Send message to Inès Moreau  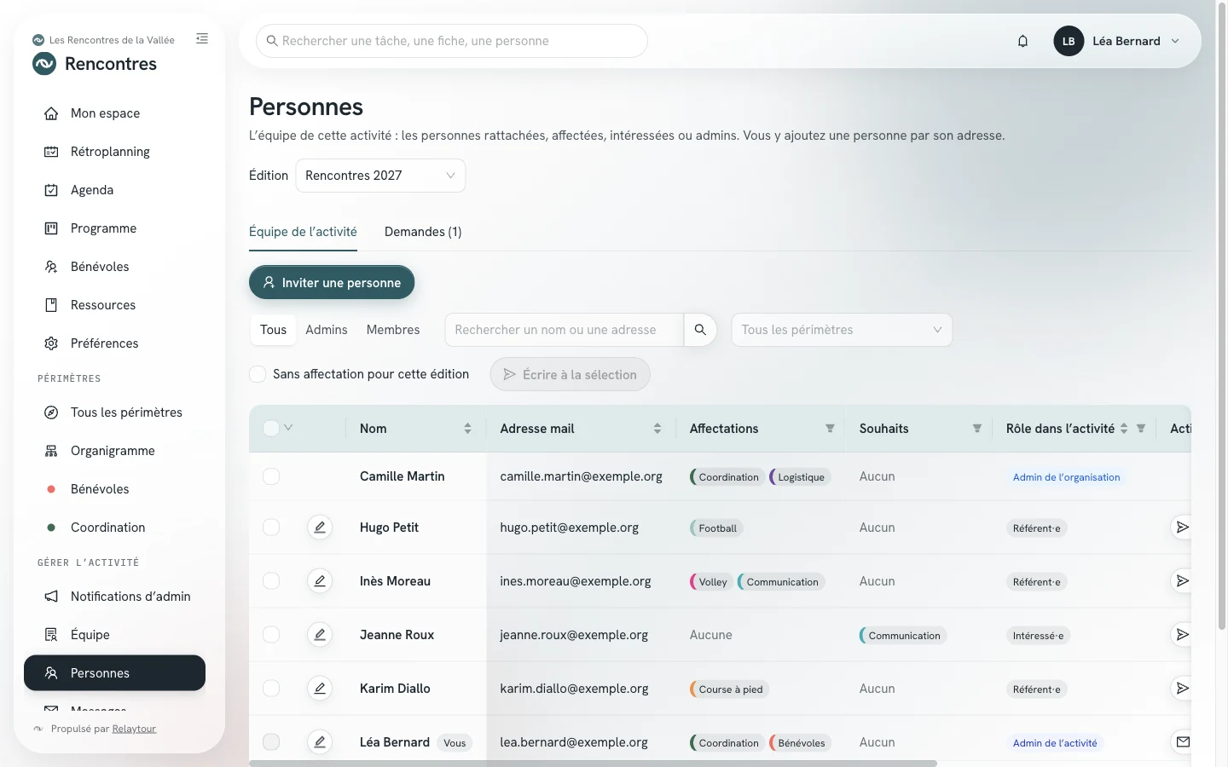tap(1182, 581)
